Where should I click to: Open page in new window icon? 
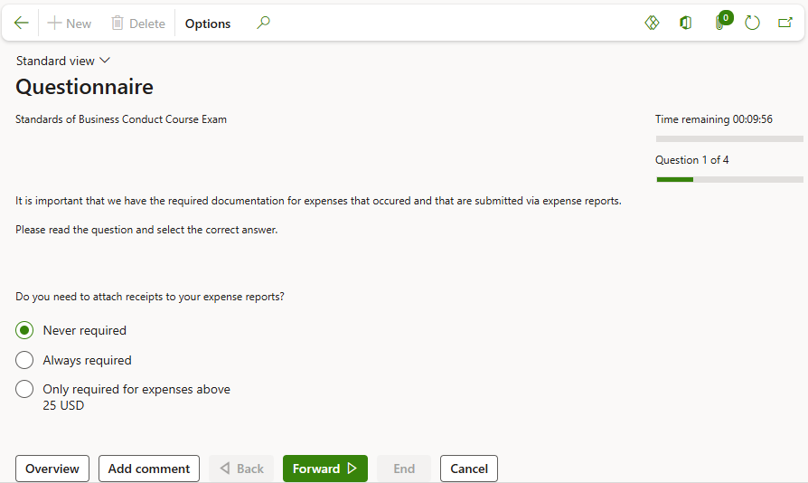[x=785, y=24]
